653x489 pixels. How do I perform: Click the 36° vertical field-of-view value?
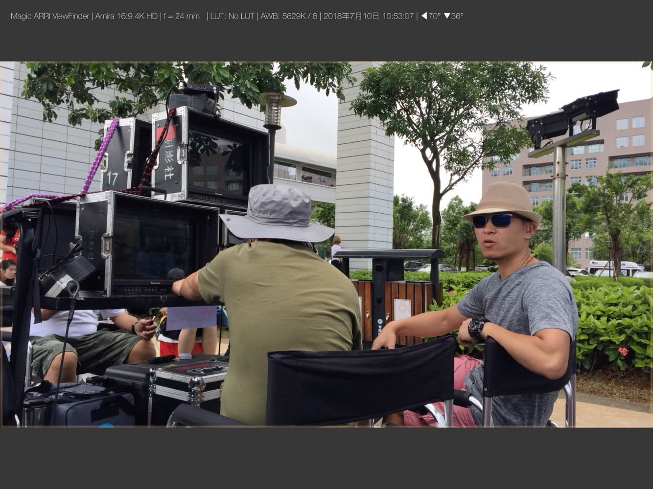coord(457,16)
